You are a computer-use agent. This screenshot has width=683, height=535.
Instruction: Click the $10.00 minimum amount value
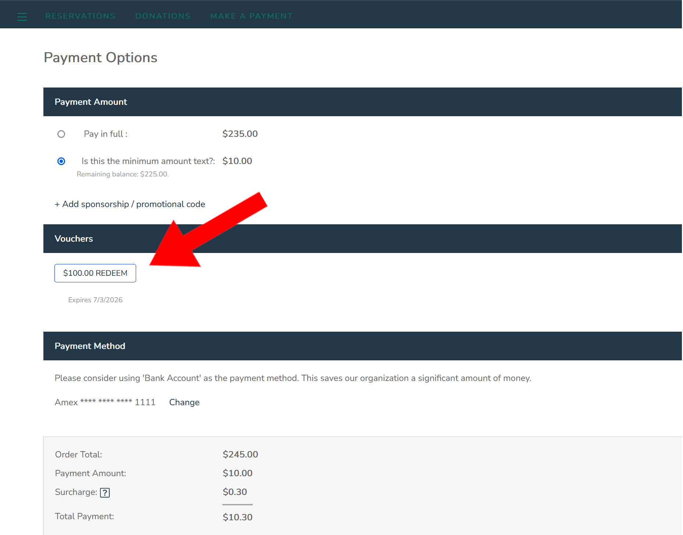[237, 161]
